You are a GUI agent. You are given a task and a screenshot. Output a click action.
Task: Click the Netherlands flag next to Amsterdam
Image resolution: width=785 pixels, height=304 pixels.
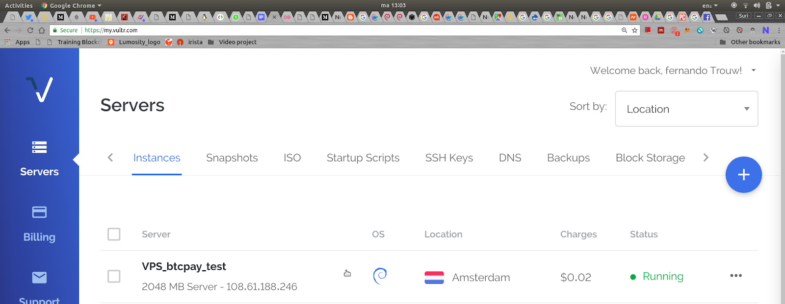(434, 278)
